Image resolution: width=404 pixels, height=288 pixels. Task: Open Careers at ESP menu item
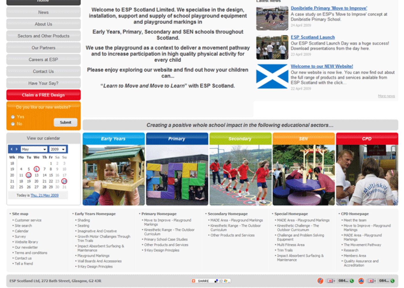click(x=43, y=60)
